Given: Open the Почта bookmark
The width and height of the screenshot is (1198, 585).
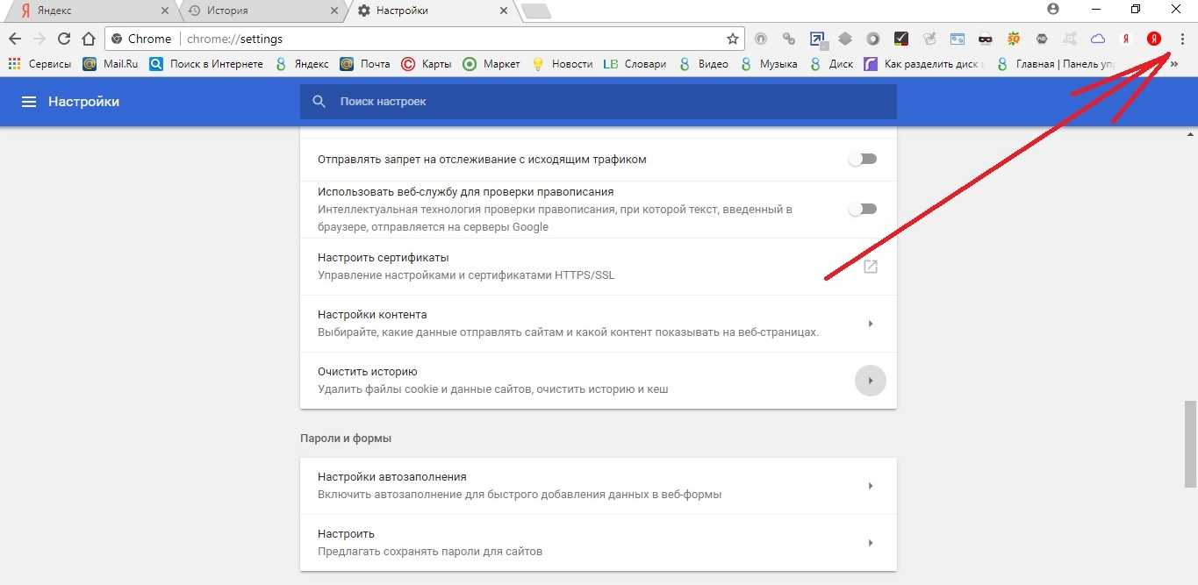Looking at the screenshot, I should tap(365, 64).
